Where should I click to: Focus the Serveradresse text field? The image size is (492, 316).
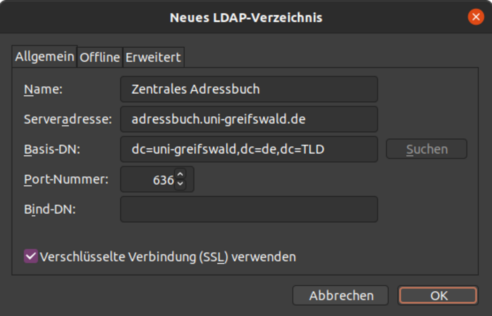coord(248,119)
